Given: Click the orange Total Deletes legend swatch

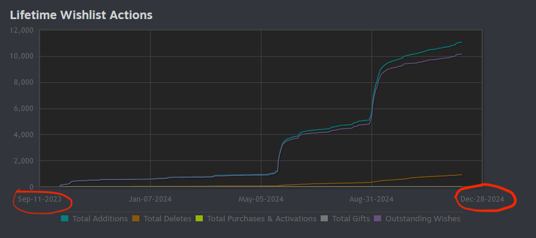Looking at the screenshot, I should (136, 218).
